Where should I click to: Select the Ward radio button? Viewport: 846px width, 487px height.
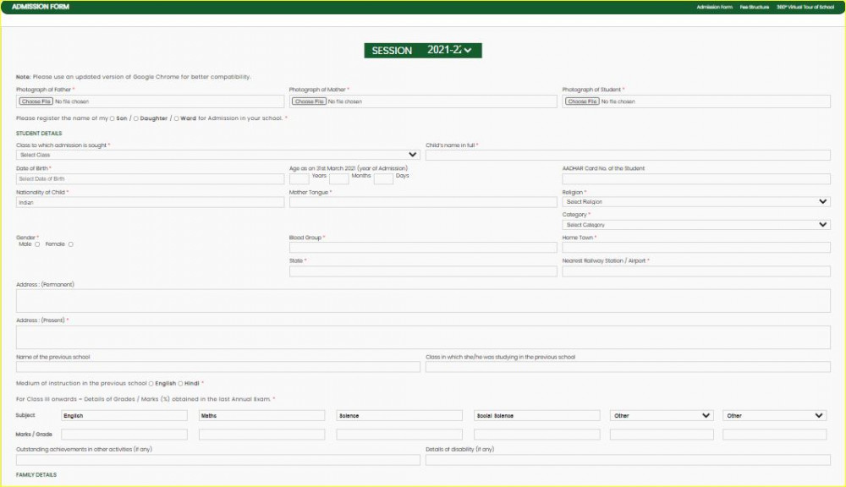pos(176,118)
